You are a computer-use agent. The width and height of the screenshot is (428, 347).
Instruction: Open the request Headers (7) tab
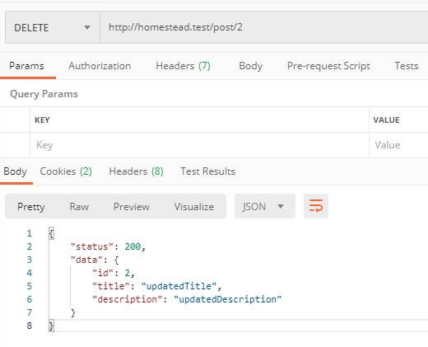[x=183, y=66]
